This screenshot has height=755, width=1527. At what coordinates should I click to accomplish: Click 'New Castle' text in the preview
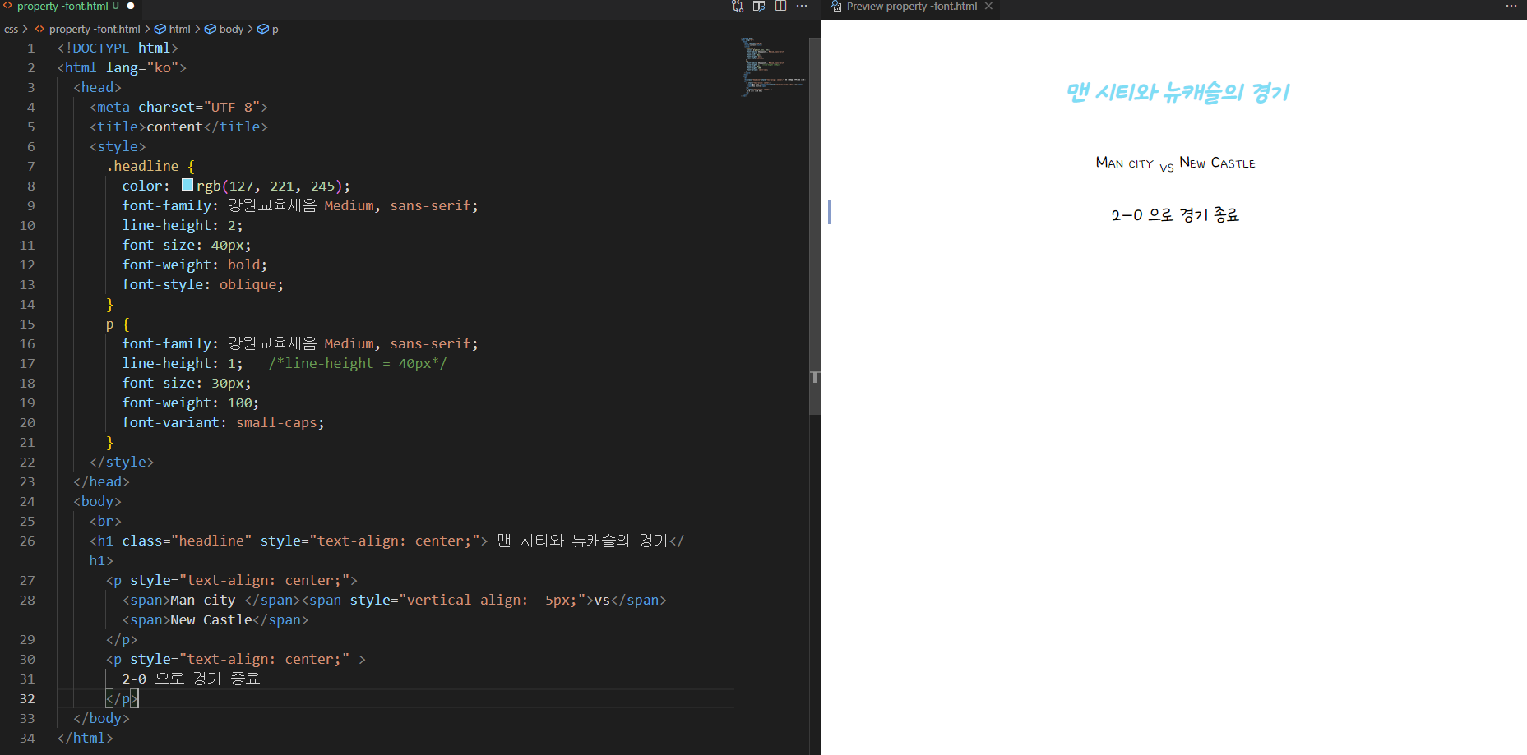[1217, 163]
